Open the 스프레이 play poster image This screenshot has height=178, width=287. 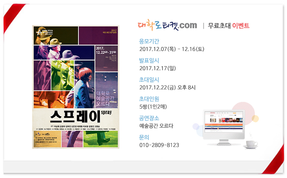[76, 87]
